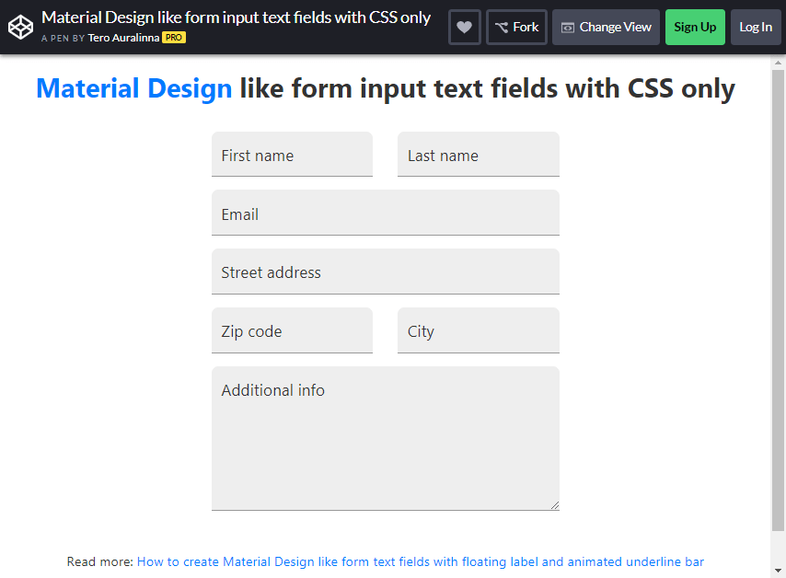Select the Sign Up button
Image resolution: width=786 pixels, height=578 pixels.
coord(695,27)
